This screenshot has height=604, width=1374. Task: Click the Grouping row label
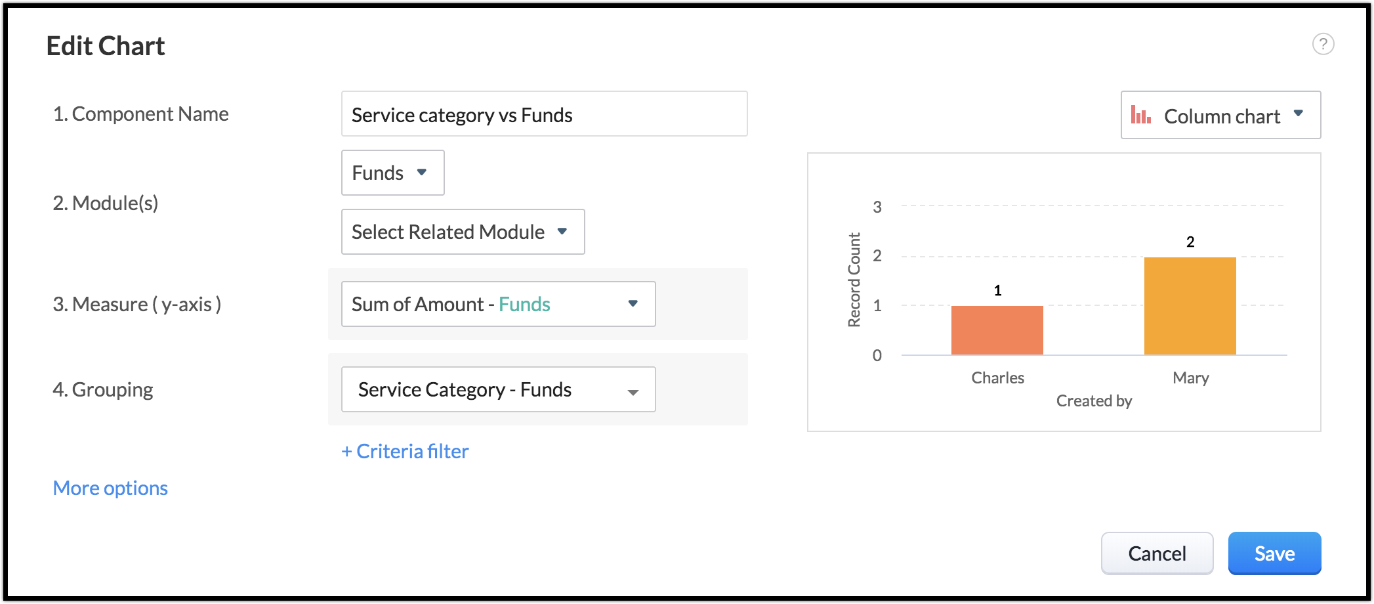click(103, 390)
